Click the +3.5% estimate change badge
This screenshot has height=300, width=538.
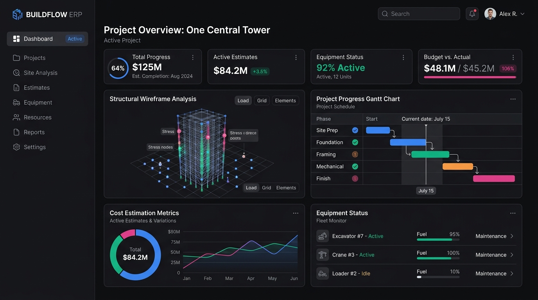point(260,71)
